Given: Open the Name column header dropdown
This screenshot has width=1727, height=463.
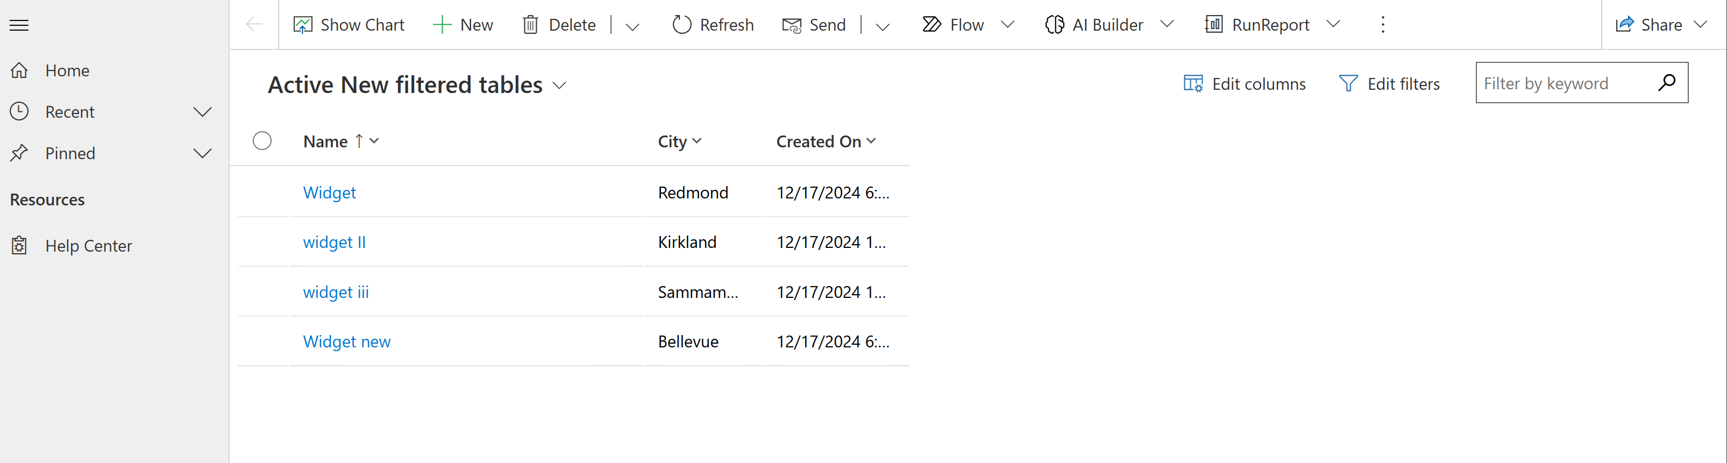Looking at the screenshot, I should point(374,141).
